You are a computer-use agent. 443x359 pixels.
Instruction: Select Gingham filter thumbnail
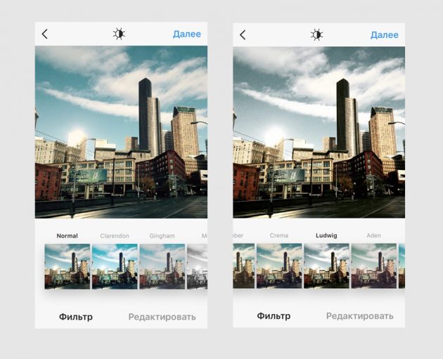[x=162, y=266]
